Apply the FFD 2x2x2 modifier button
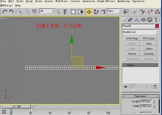This screenshot has height=115, width=162. tap(149, 38)
